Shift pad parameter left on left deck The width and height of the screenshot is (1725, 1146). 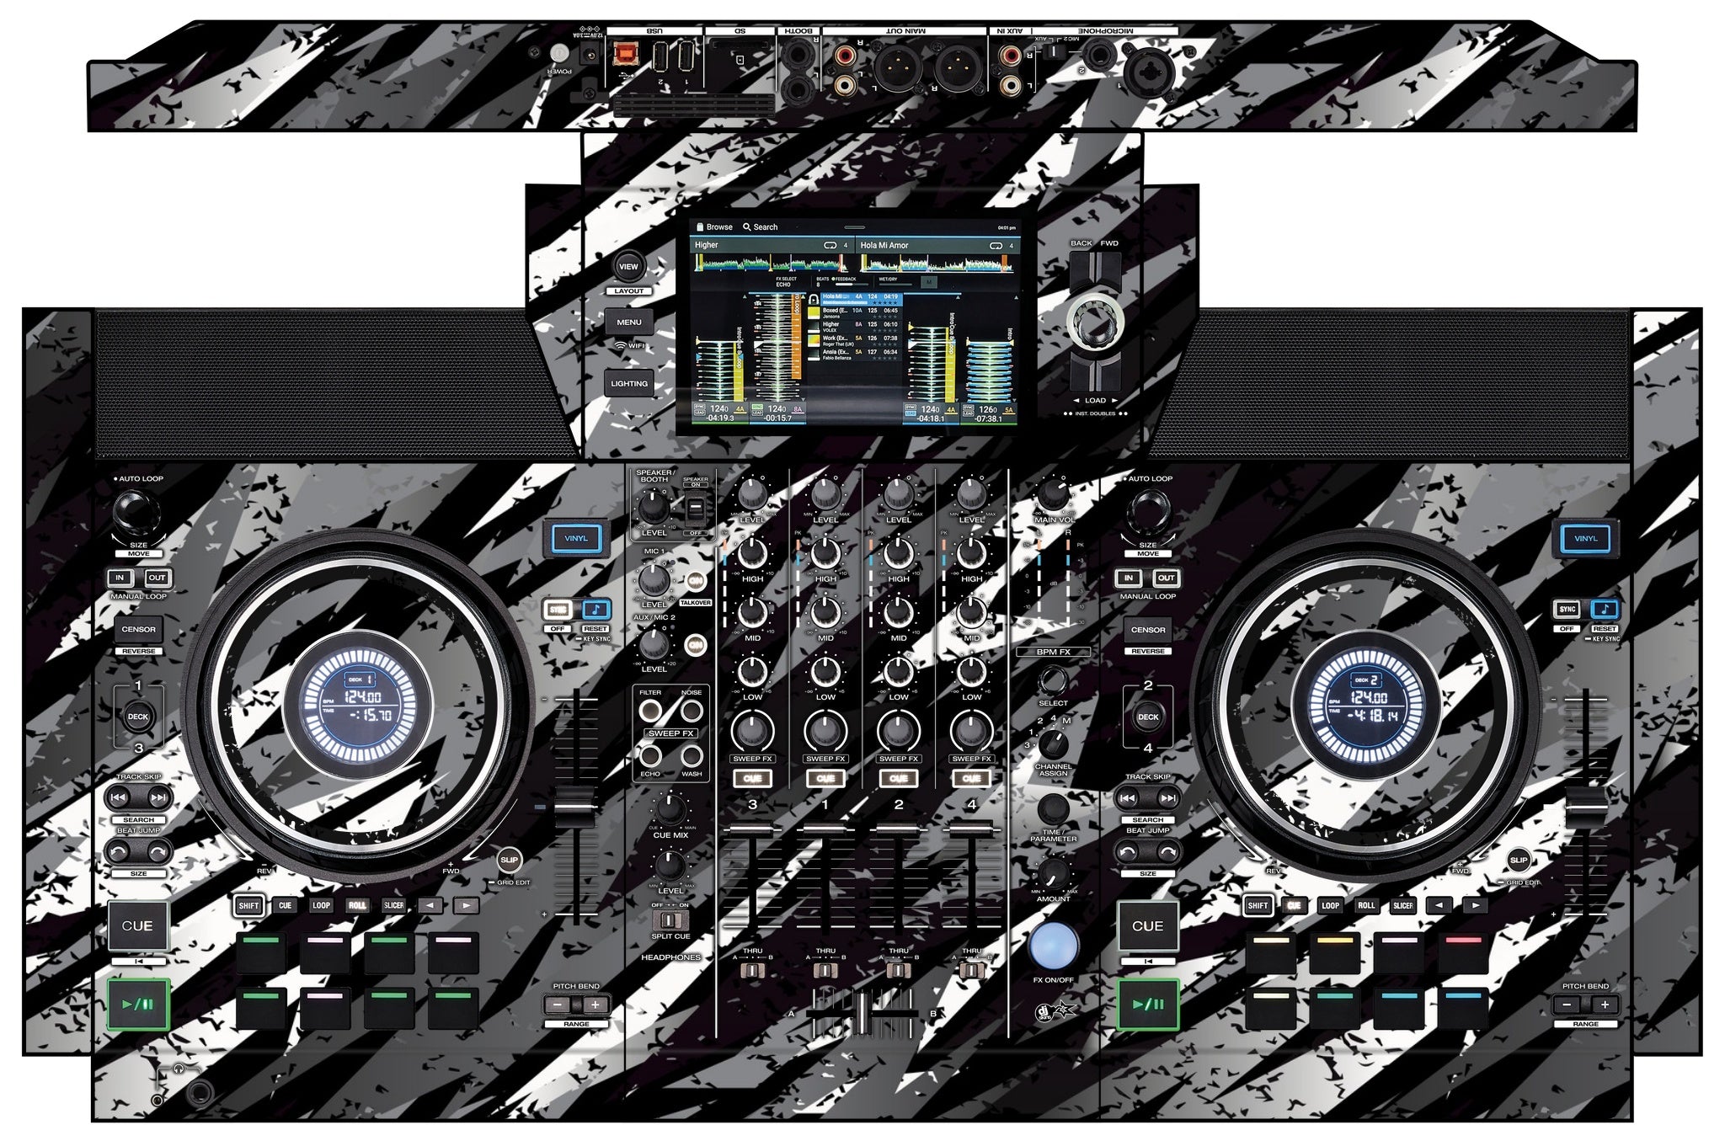pyautogui.click(x=430, y=906)
